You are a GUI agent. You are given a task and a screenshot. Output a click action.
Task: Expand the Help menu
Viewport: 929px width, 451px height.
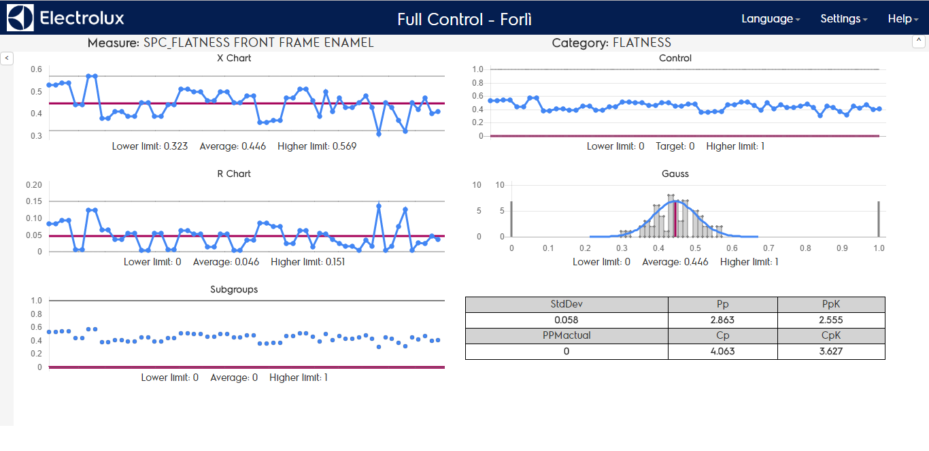click(902, 19)
